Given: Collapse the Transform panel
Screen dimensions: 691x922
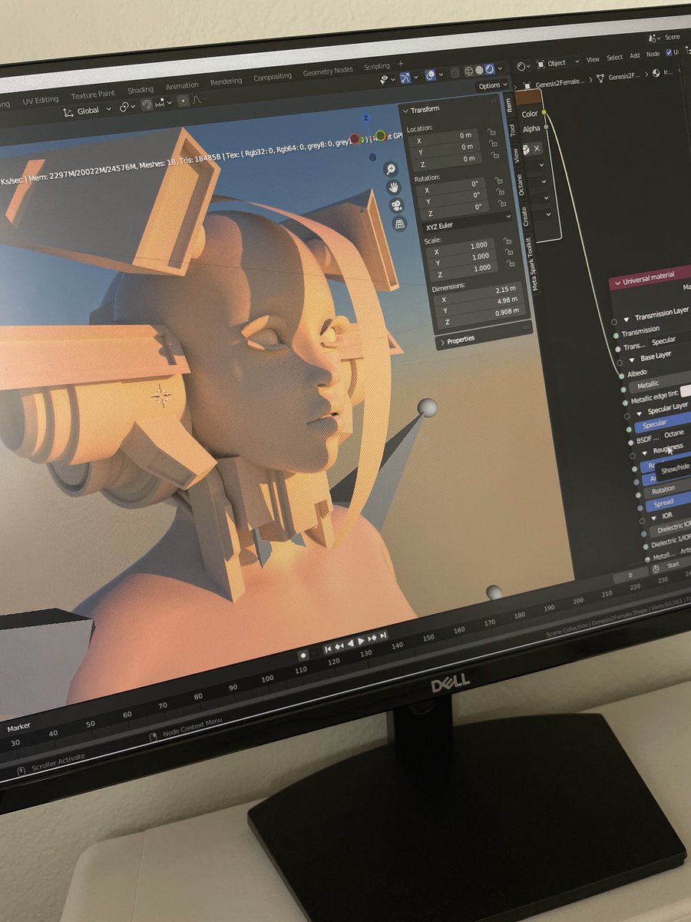Looking at the screenshot, I should pyautogui.click(x=406, y=111).
